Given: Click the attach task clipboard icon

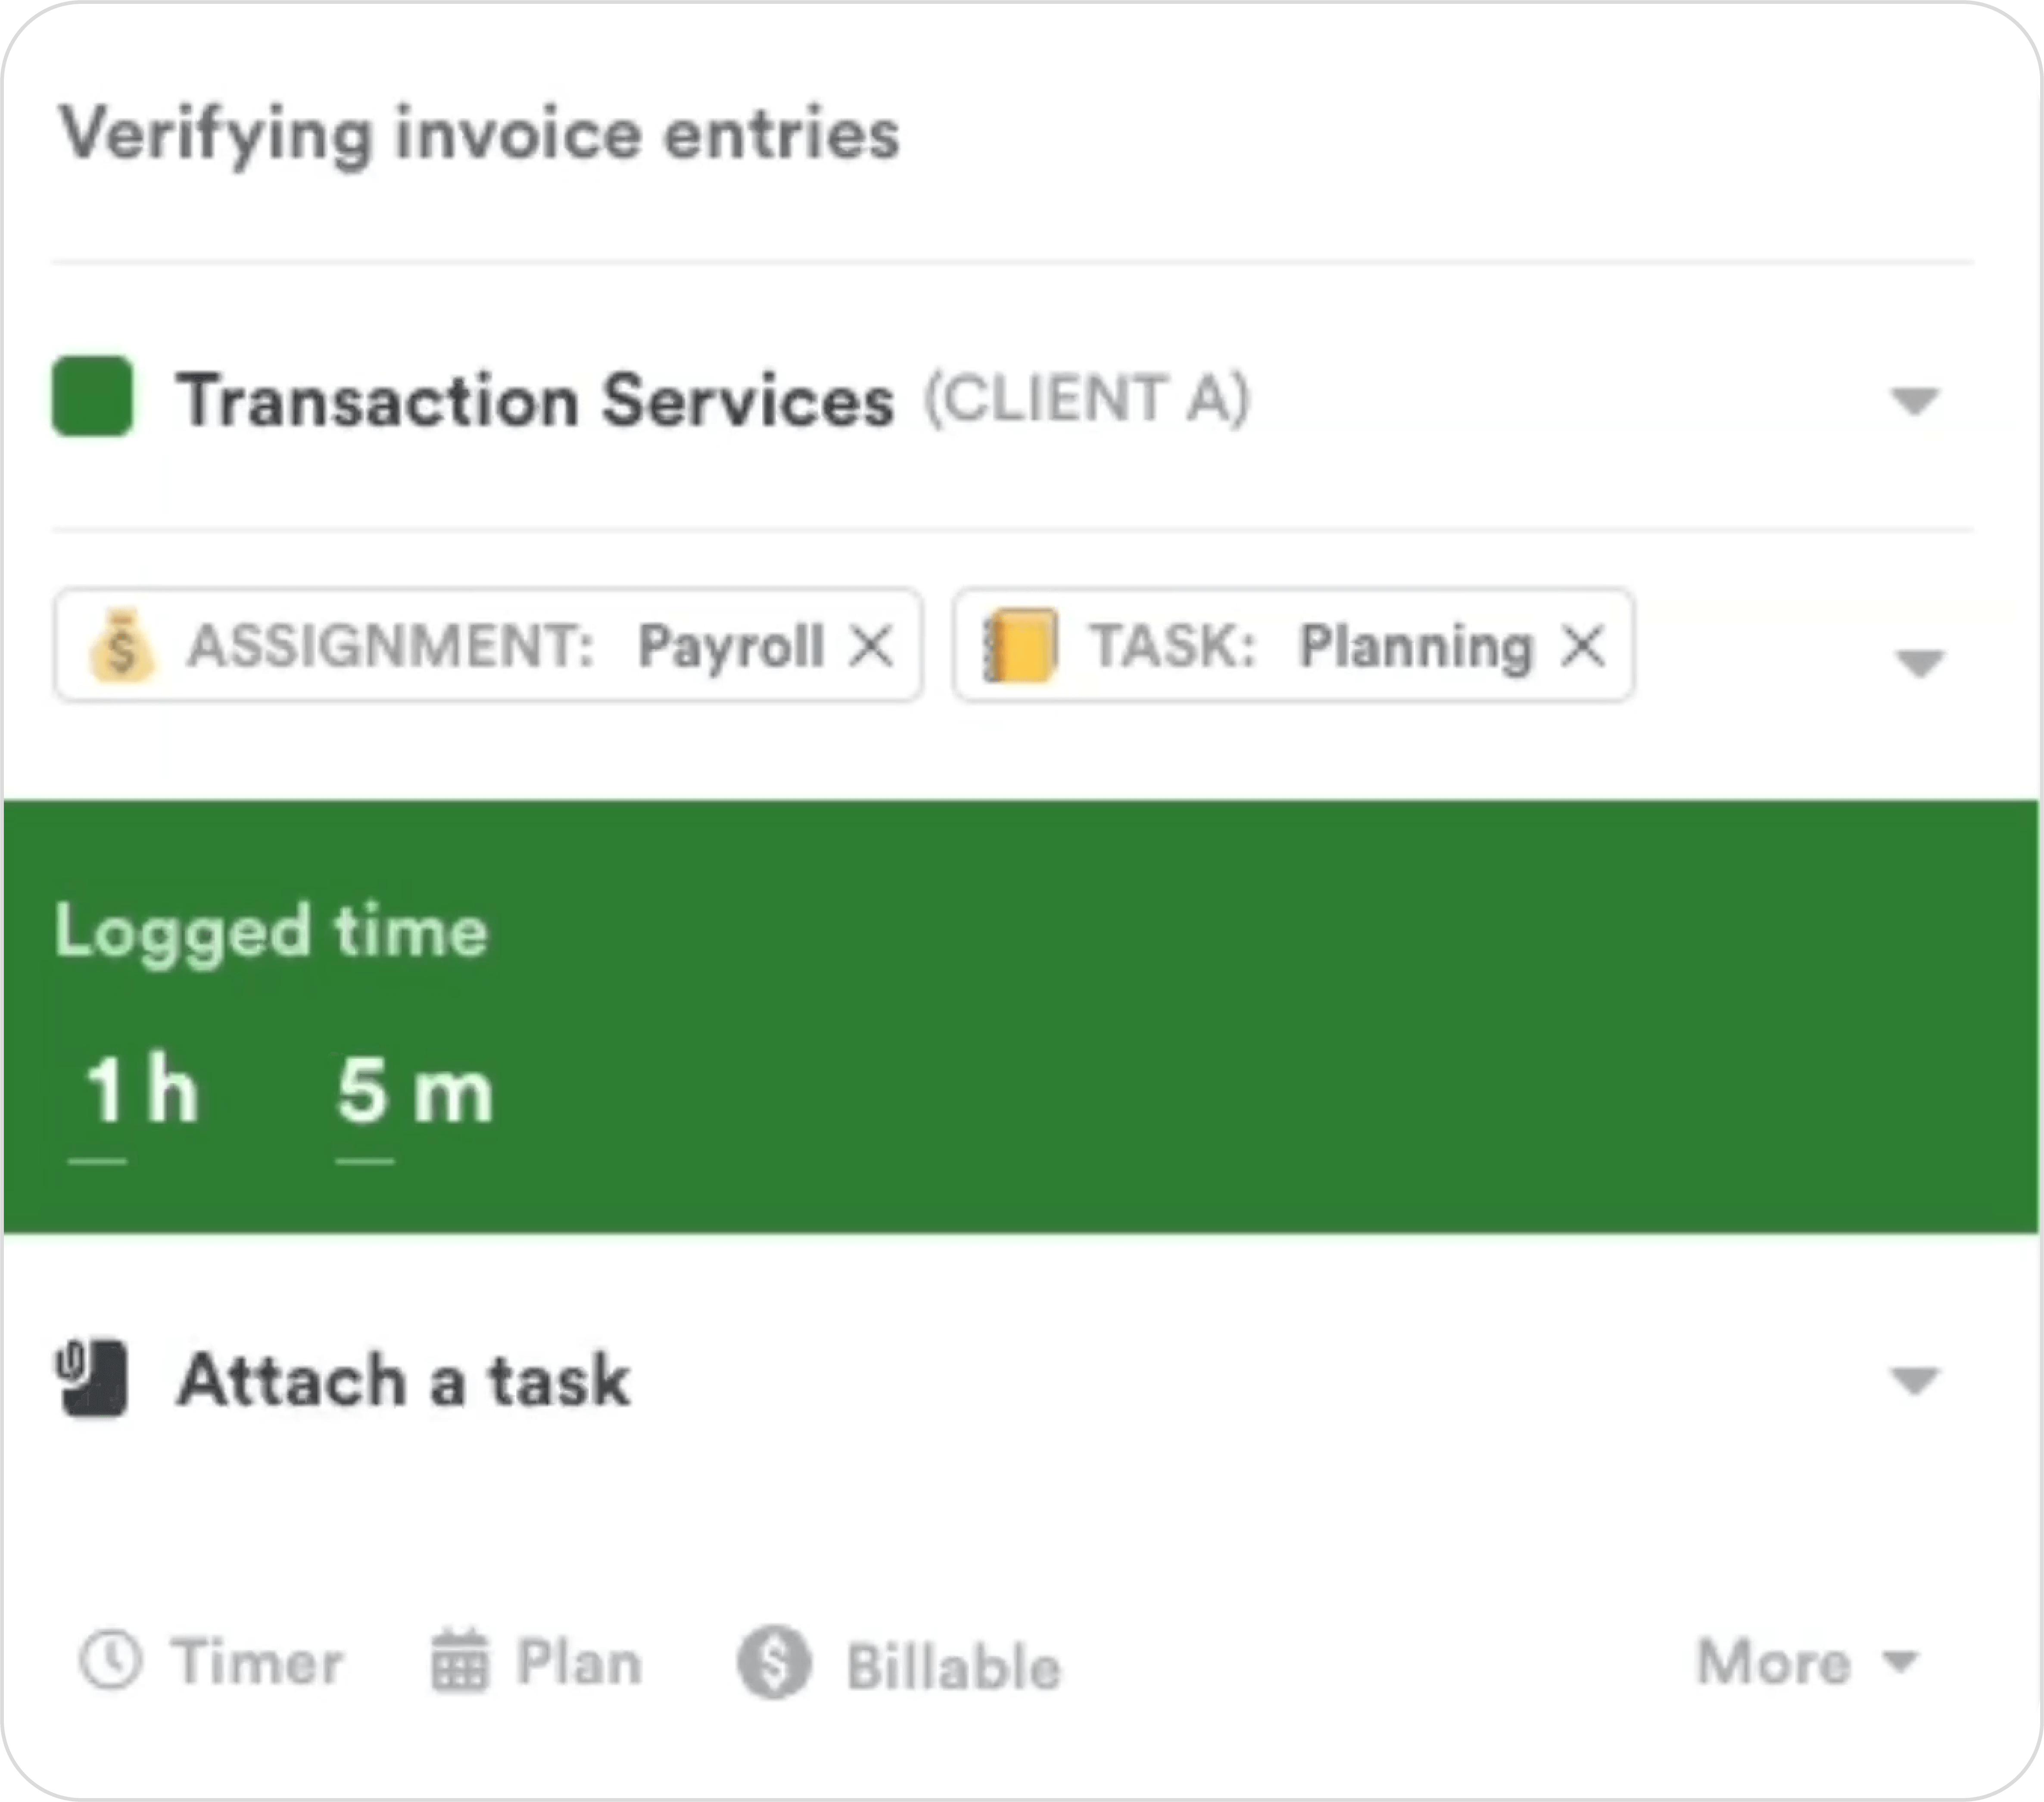Looking at the screenshot, I should (92, 1379).
